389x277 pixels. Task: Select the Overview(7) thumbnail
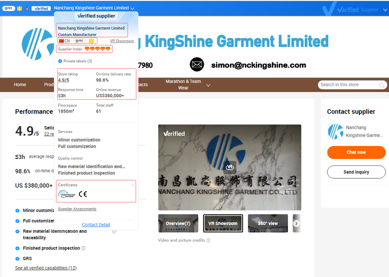[178, 223]
